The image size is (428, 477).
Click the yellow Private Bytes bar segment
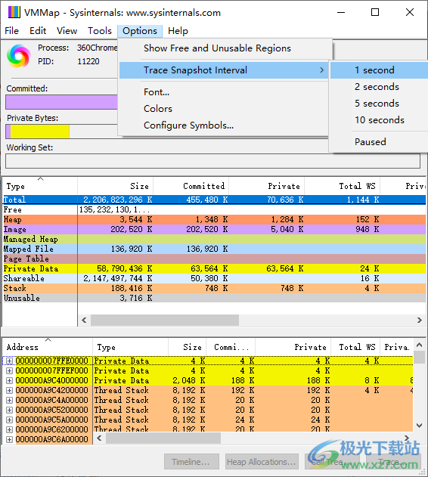click(x=40, y=132)
